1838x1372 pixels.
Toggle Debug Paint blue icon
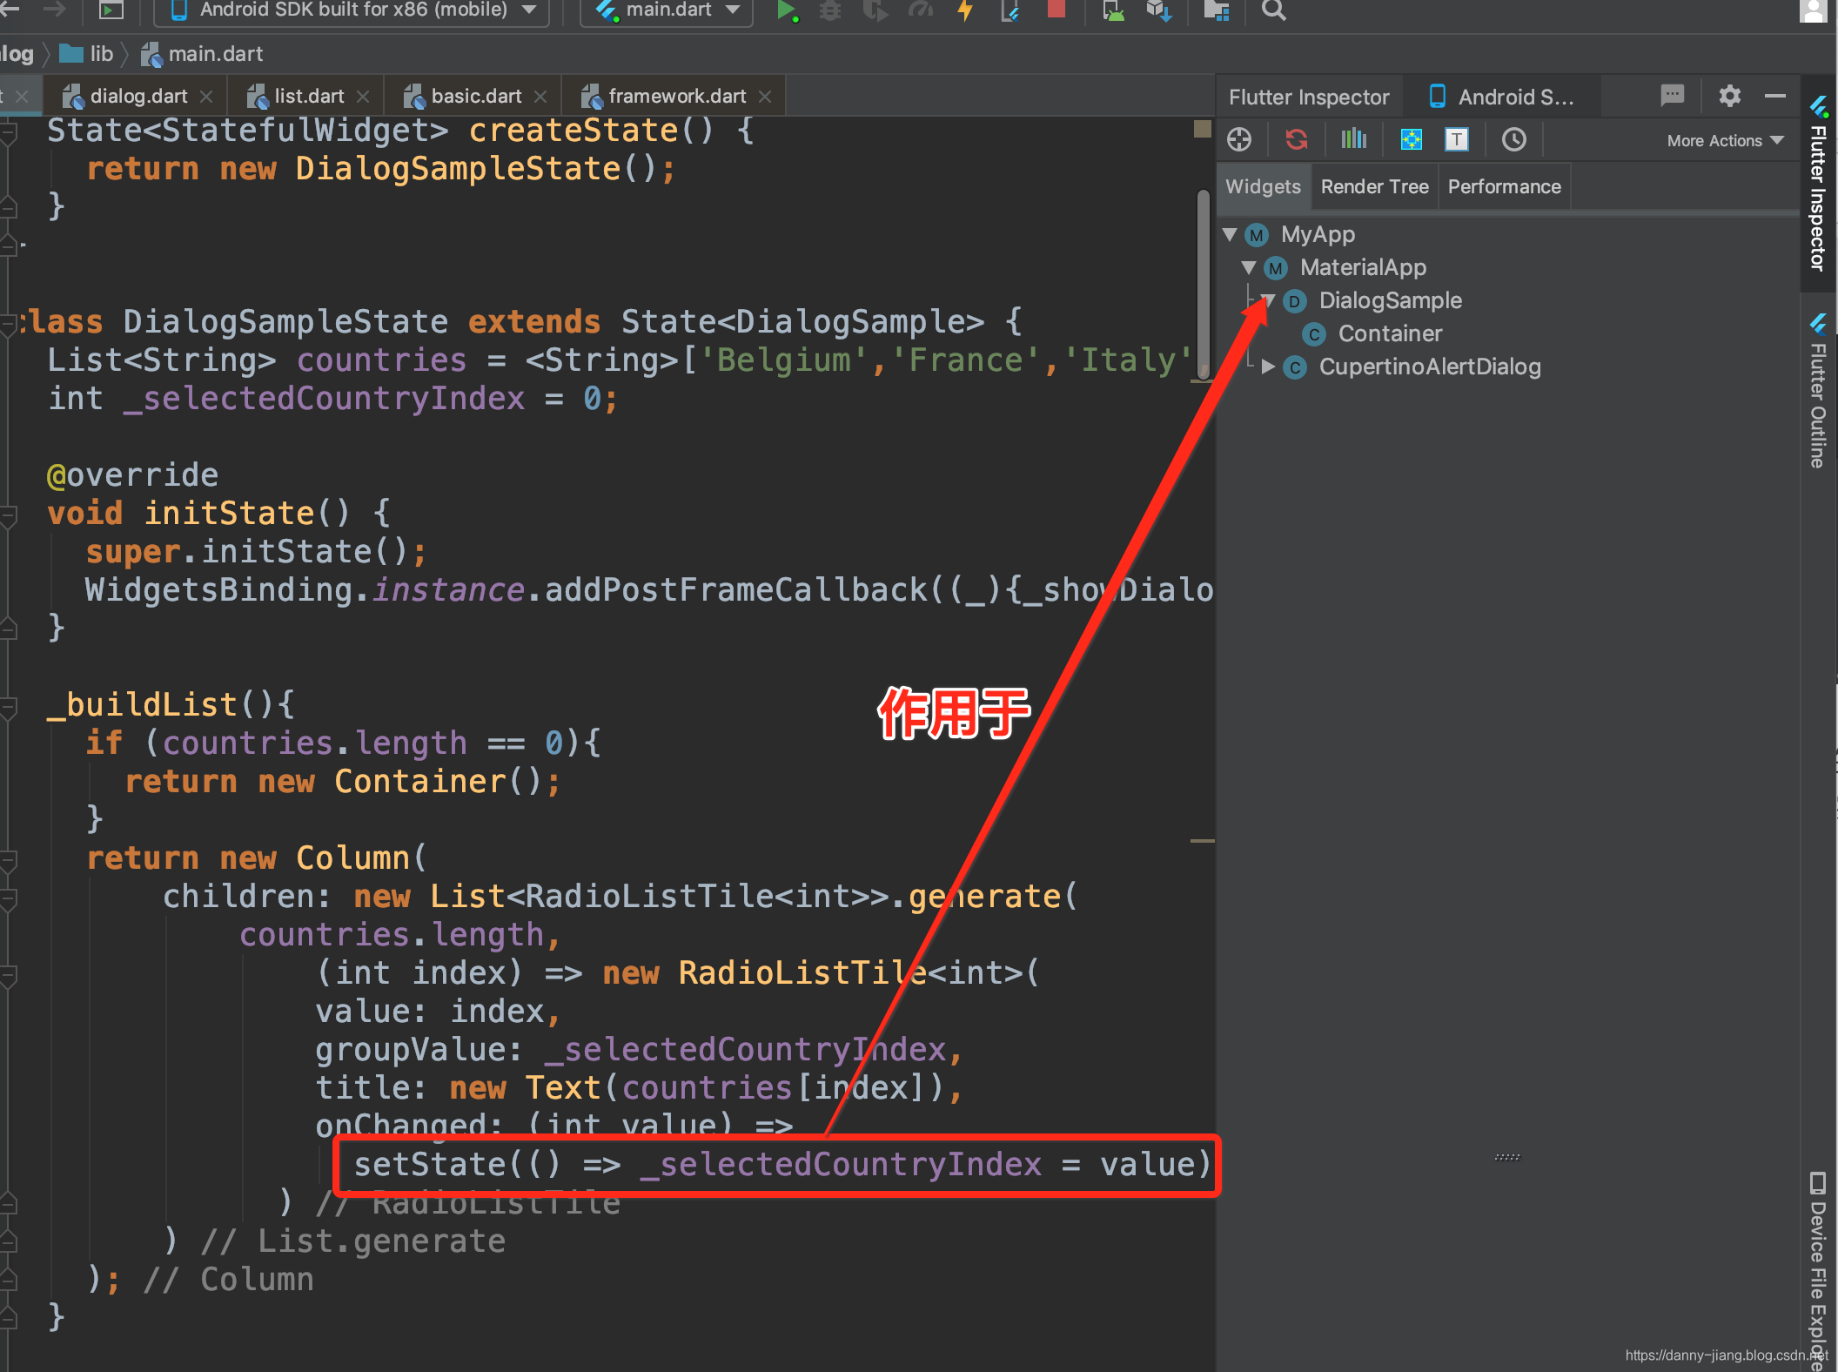[x=1412, y=139]
